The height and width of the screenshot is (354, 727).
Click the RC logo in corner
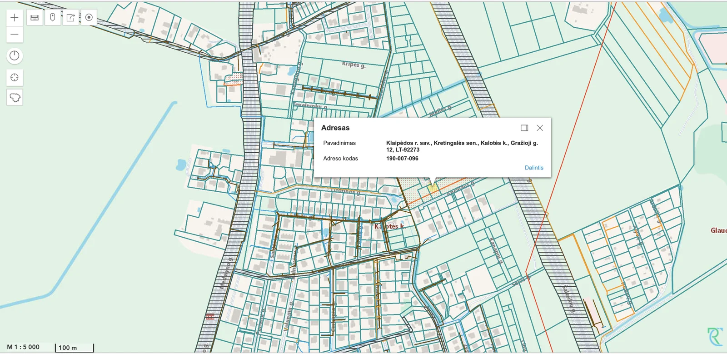(715, 337)
